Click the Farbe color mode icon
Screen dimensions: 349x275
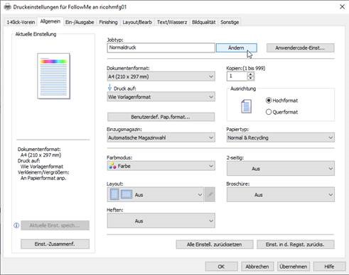(112, 166)
